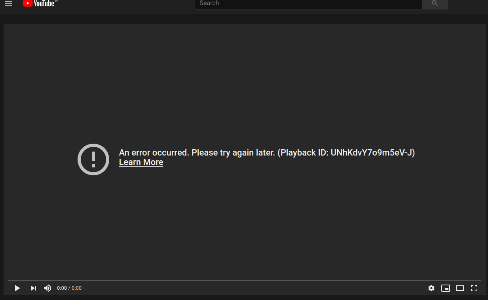Viewport: 488px width, 300px height.
Task: Toggle theater mode view
Action: pyautogui.click(x=460, y=288)
